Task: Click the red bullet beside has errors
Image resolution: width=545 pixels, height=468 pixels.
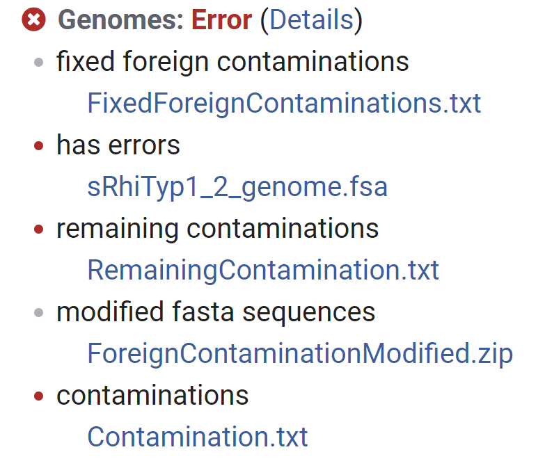Action: (39, 147)
